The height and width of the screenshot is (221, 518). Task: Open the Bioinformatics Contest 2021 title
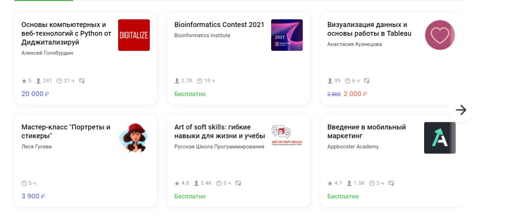(219, 25)
